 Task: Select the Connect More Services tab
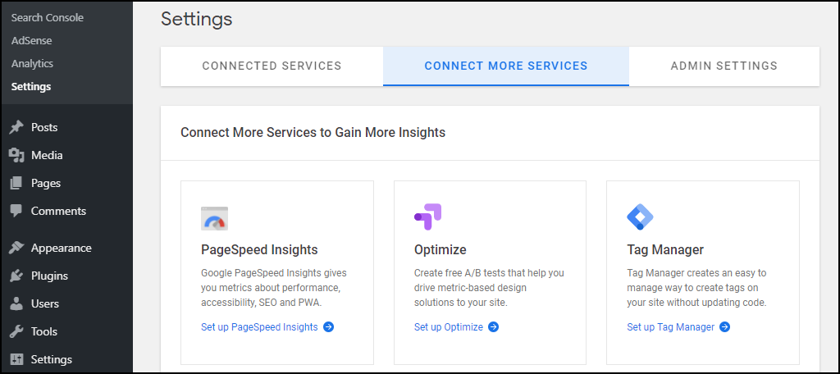pyautogui.click(x=506, y=66)
